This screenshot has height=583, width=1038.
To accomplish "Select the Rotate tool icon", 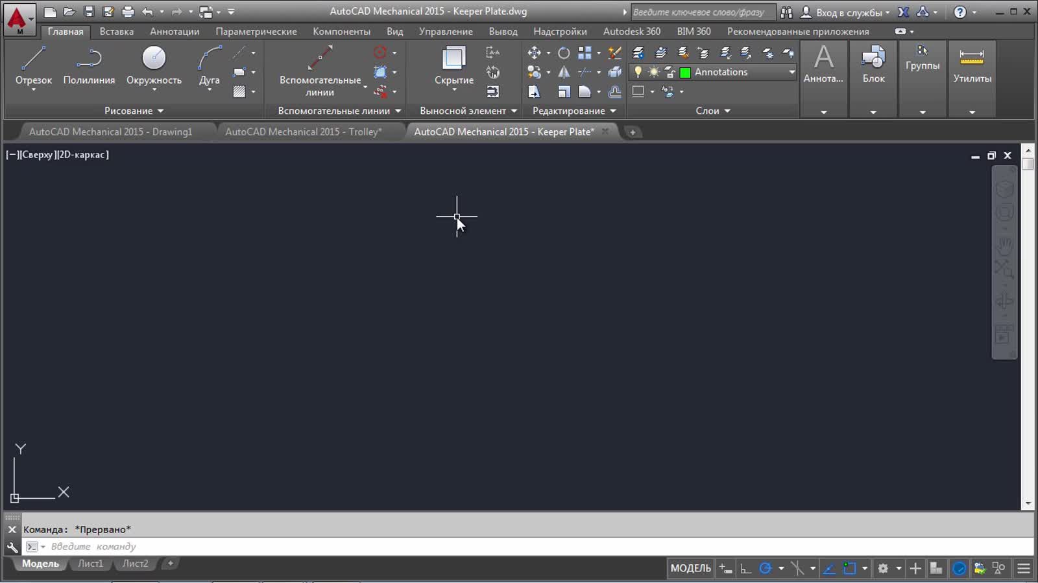I will pyautogui.click(x=564, y=53).
